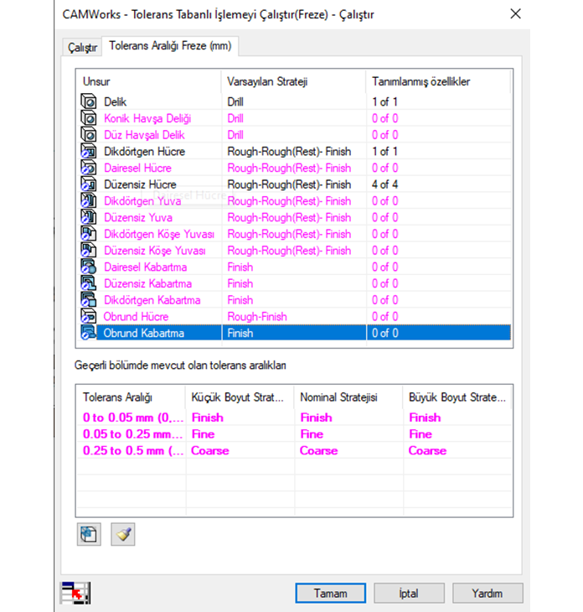Viewport: 583px width, 612px height.
Task: Click the Dikdörtgen Hücre feature icon
Action: click(89, 152)
